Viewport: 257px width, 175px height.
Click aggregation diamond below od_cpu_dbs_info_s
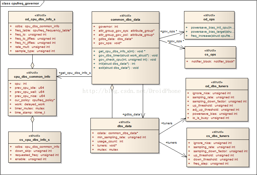point(32,66)
